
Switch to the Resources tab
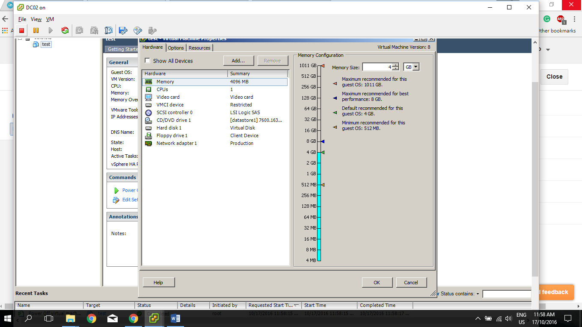tap(199, 48)
